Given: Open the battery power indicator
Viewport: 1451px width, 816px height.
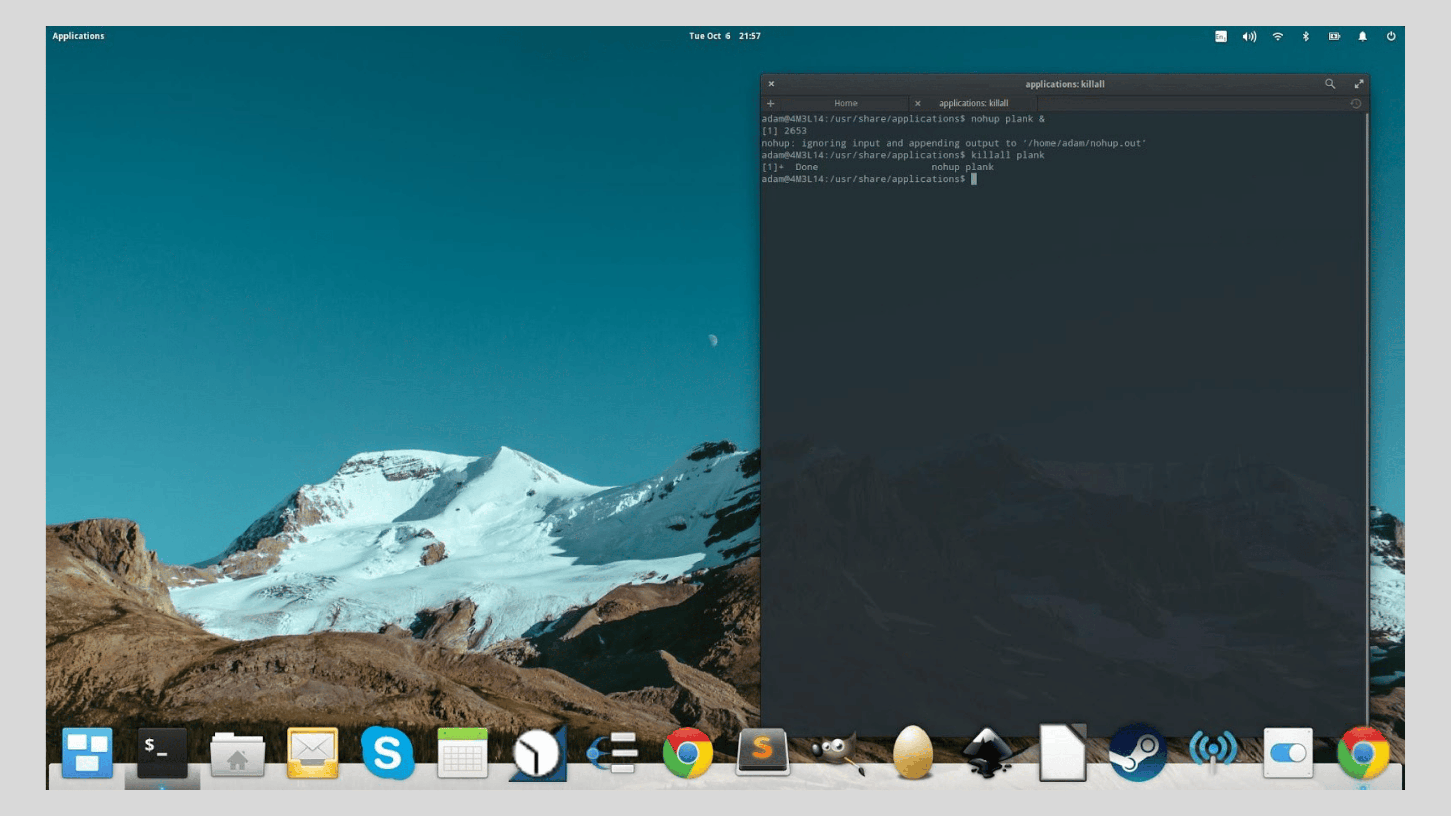Looking at the screenshot, I should pos(1334,37).
